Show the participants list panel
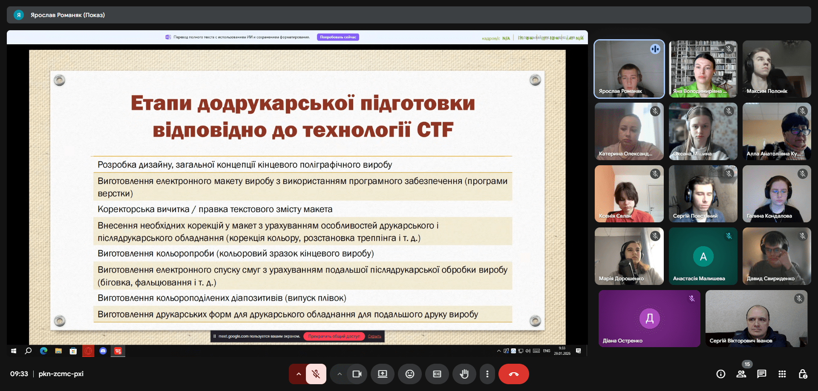This screenshot has height=391, width=818. click(x=741, y=374)
